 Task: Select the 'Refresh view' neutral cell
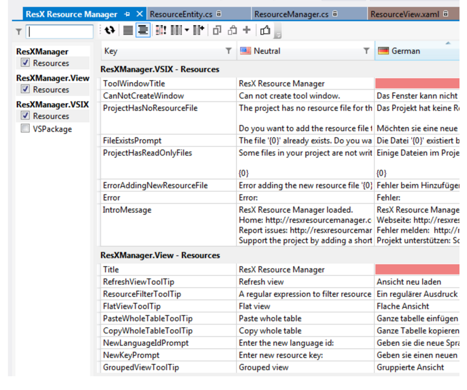point(305,281)
